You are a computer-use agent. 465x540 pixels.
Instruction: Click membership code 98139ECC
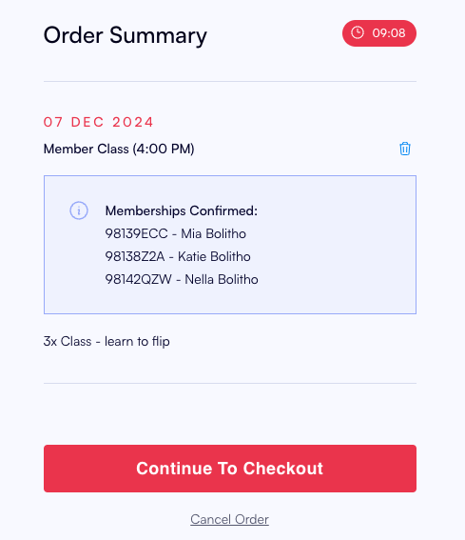tap(137, 234)
